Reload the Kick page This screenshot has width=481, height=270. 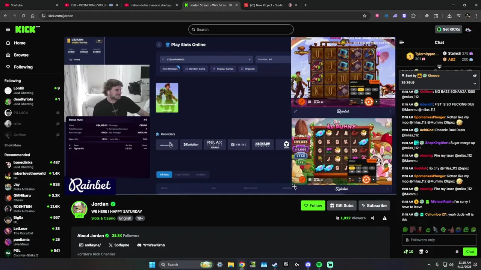click(x=23, y=16)
